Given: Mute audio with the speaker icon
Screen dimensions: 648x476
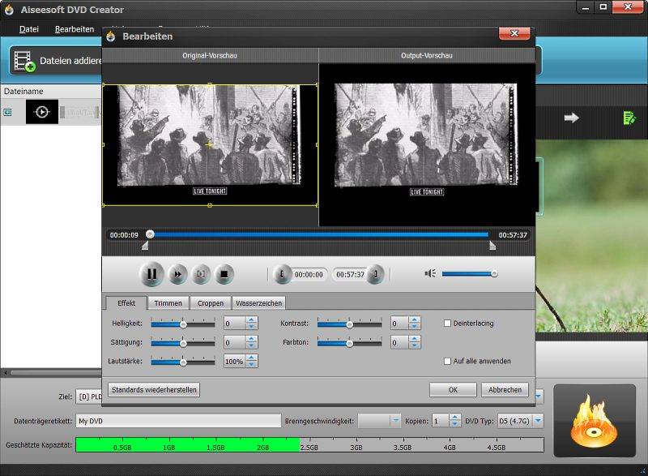Looking at the screenshot, I should click(x=430, y=273).
